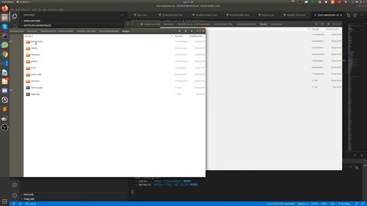Click UTF-8 encoding in status bar
367x206 pixels.
tap(315, 204)
